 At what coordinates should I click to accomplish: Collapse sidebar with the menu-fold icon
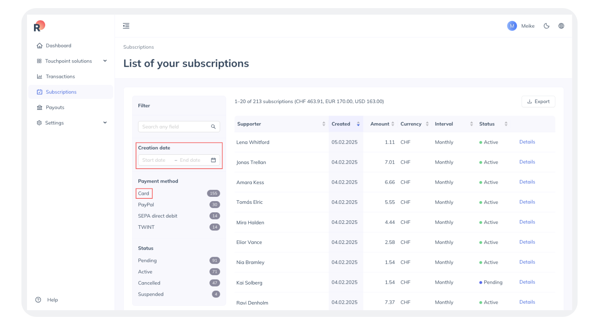pos(126,26)
